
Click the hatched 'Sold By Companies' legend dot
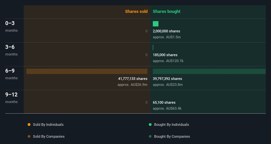point(29,136)
